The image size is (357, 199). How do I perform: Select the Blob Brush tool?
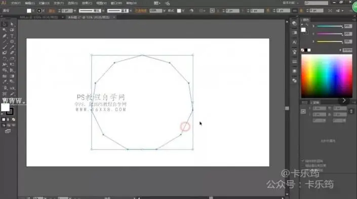click(x=5, y=53)
